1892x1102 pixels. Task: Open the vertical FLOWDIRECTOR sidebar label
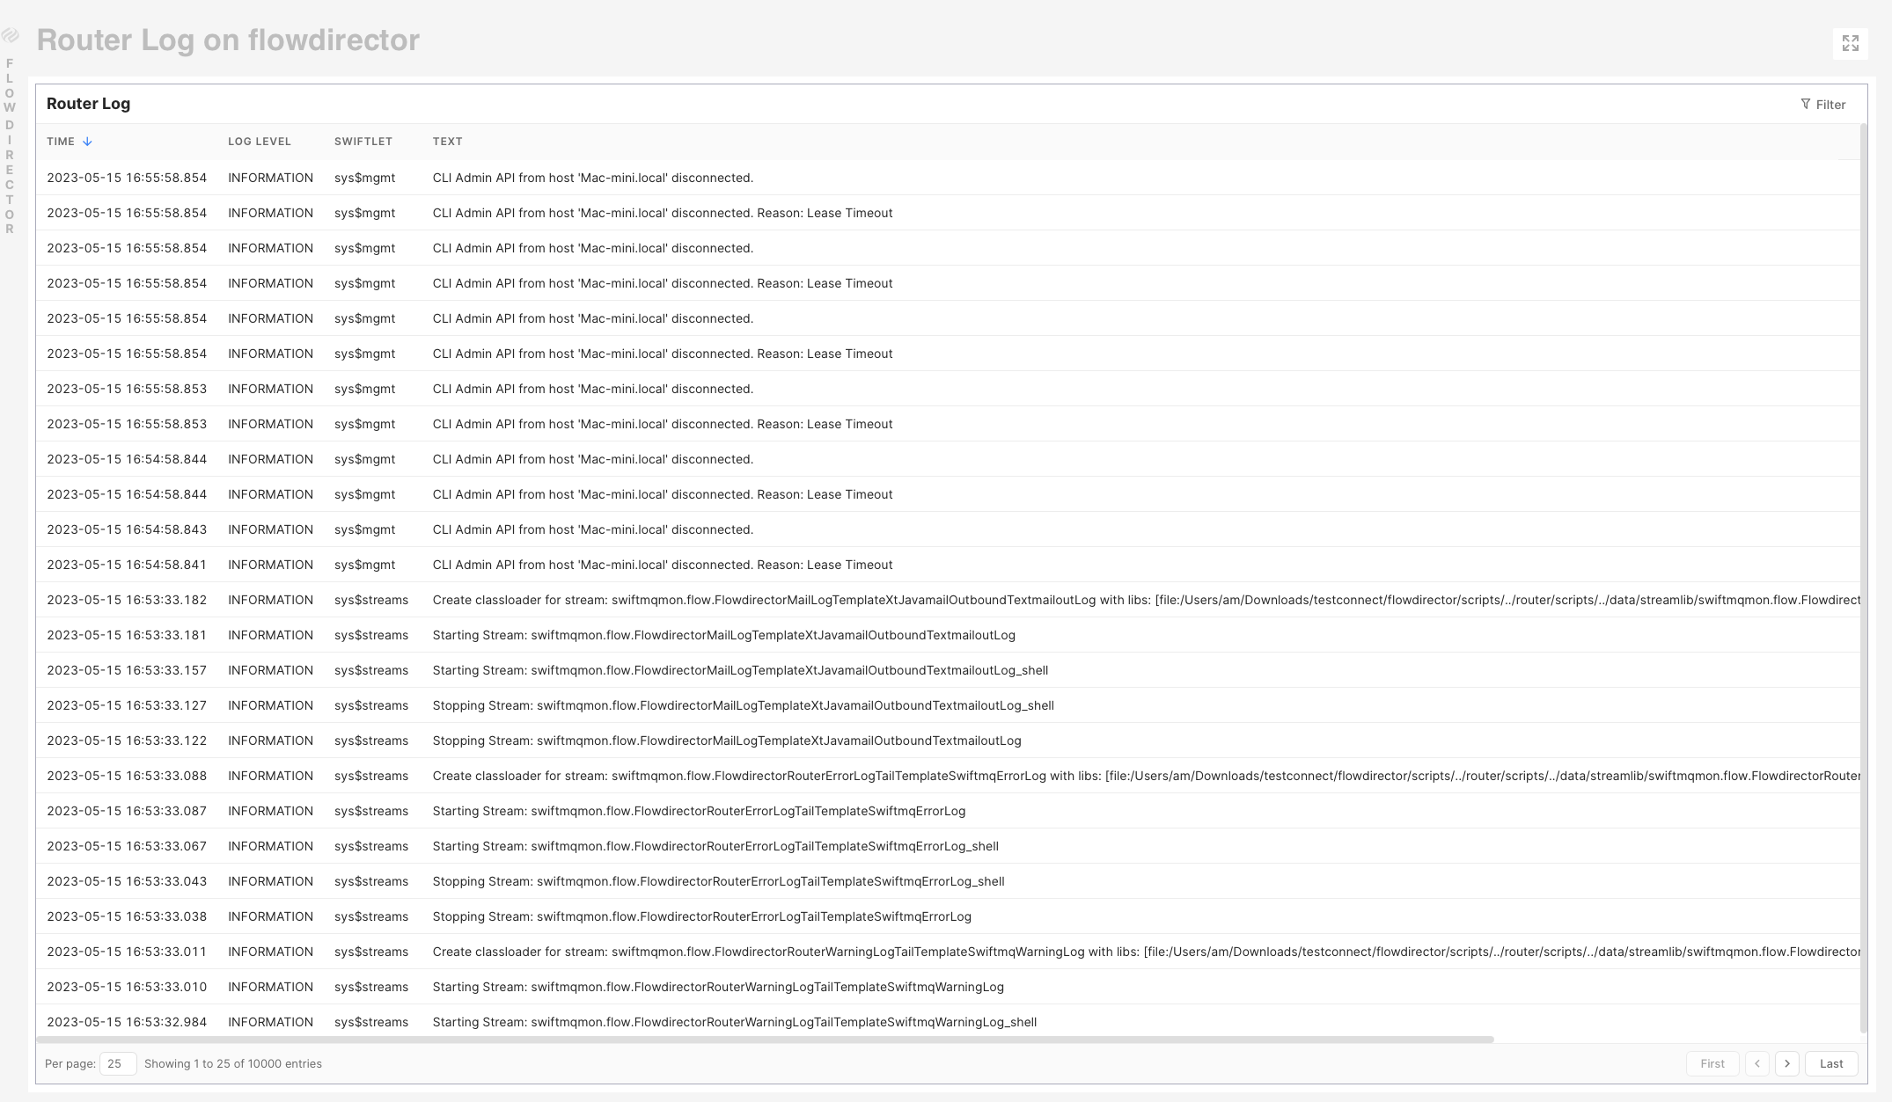click(10, 146)
